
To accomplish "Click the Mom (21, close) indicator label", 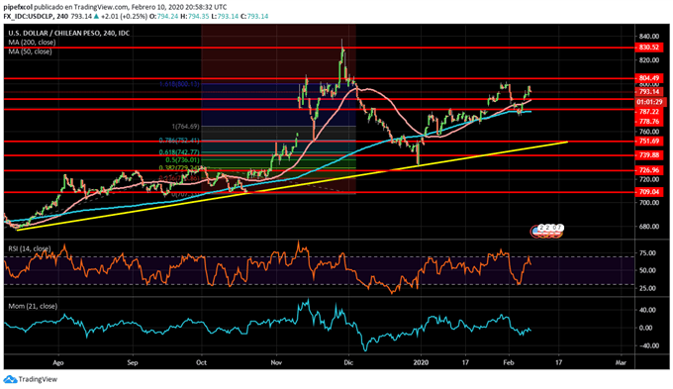I will pos(33,306).
